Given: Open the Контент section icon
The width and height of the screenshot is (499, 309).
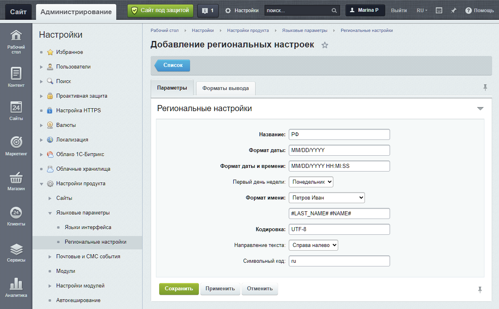Looking at the screenshot, I should (x=16, y=77).
